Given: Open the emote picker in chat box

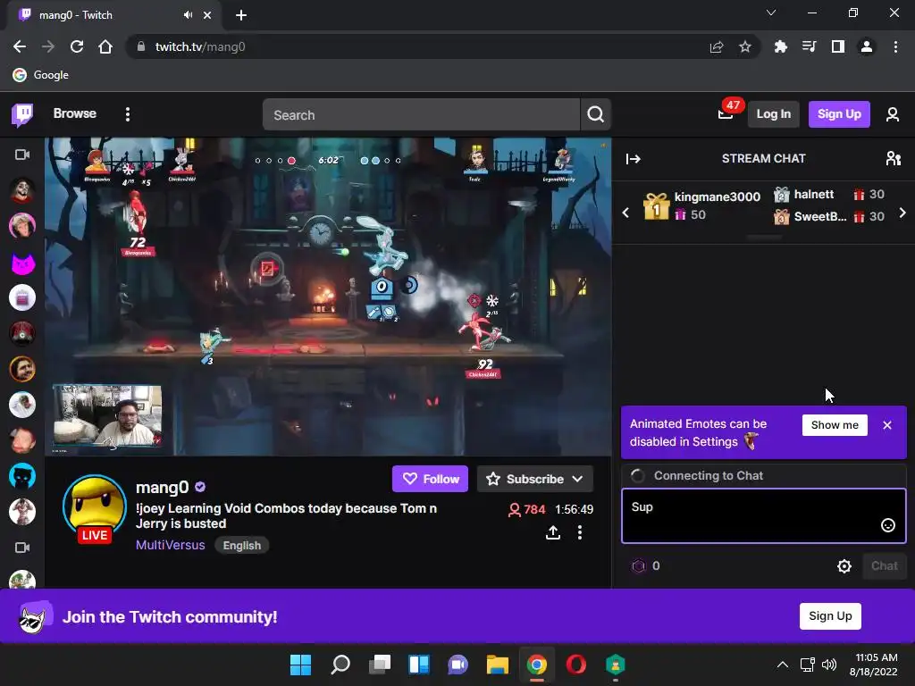Looking at the screenshot, I should (x=887, y=525).
